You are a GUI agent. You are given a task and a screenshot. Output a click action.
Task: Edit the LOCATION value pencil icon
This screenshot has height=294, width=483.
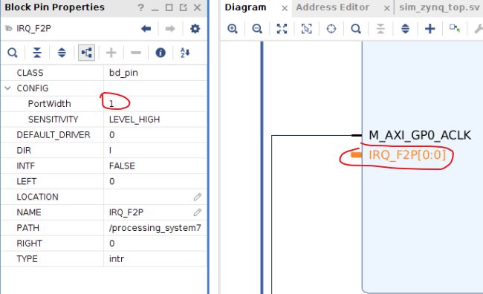[198, 197]
